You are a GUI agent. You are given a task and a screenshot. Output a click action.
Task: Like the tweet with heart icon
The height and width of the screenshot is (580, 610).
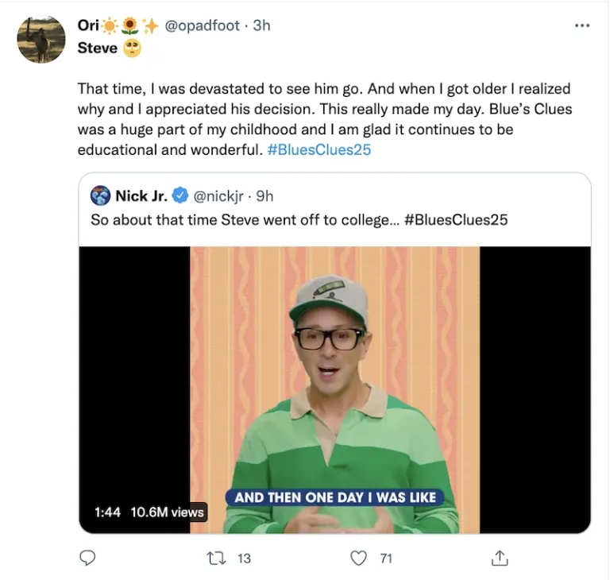coord(359,558)
